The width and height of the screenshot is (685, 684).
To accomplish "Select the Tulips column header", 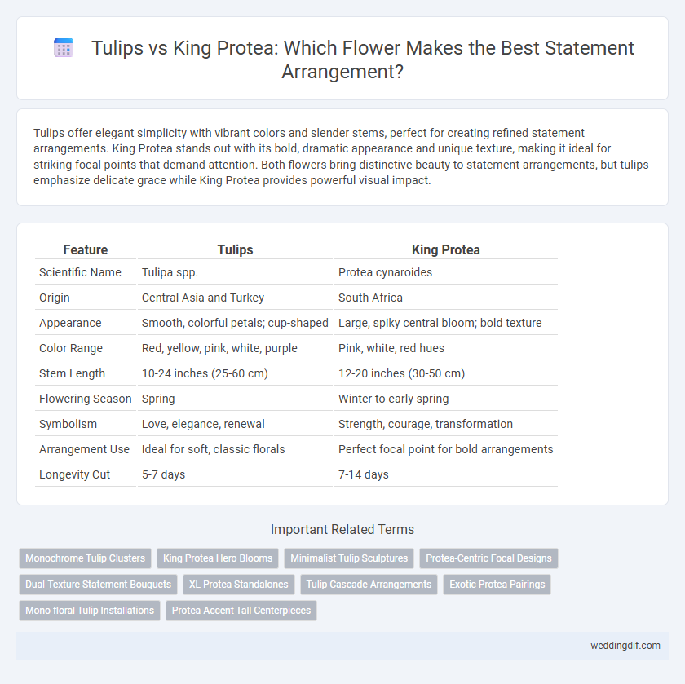I will 235,249.
